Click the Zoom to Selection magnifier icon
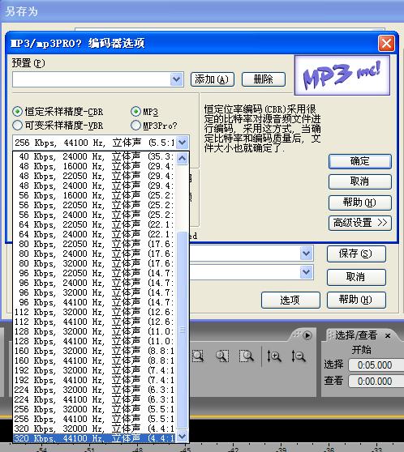This screenshot has height=452, width=404. click(198, 356)
